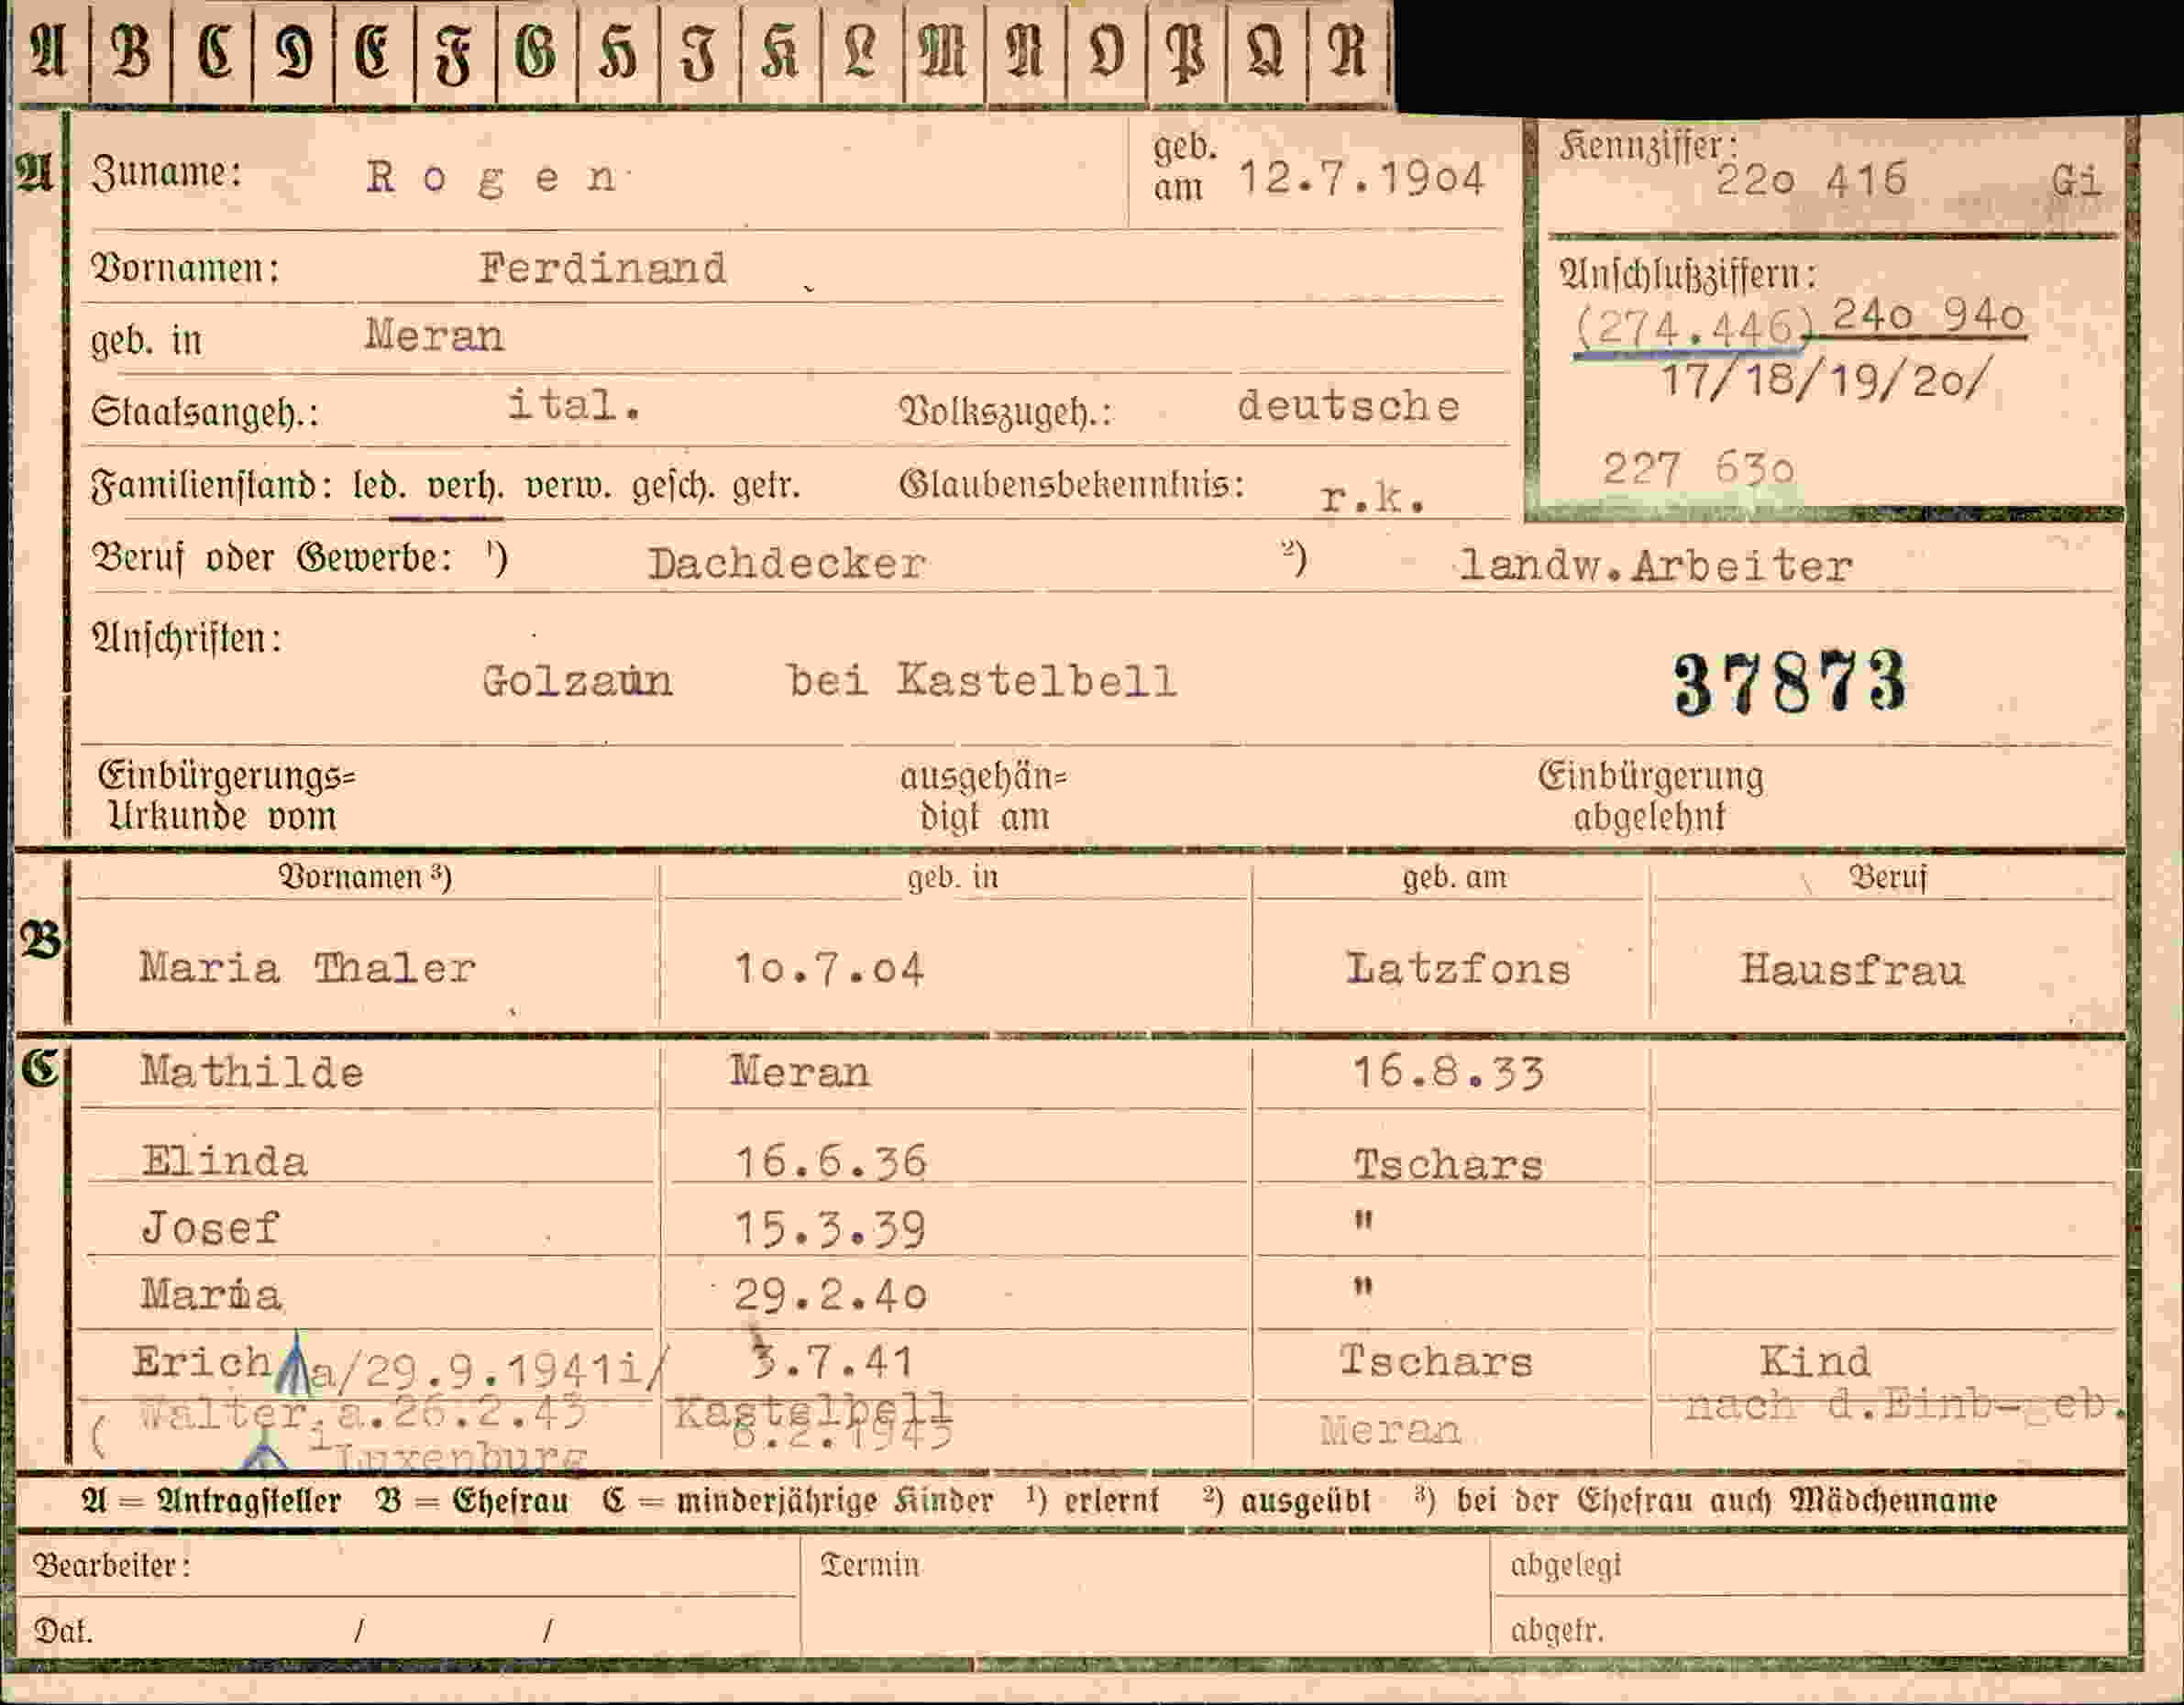Click the date 3.7.41
2184x1705 pixels.
click(x=832, y=1361)
